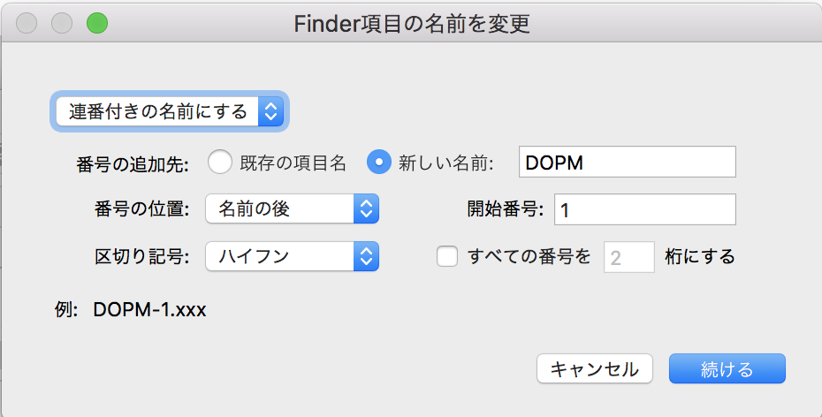Click the DOPM-1.xxx example preview text
This screenshot has height=417, width=822.
coord(149,310)
